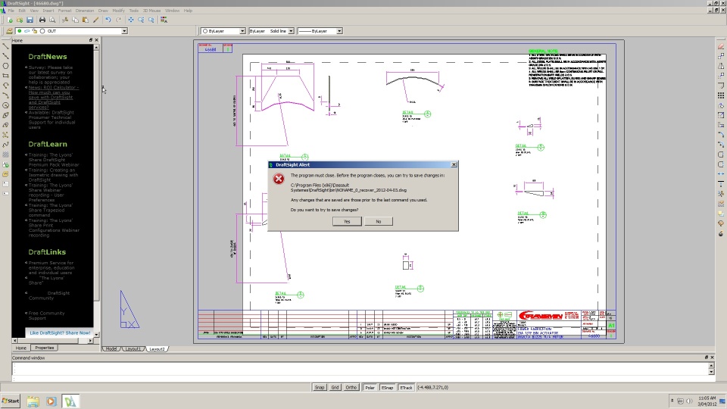Select the Pattern array tool
This screenshot has height=409, width=727.
[x=720, y=95]
